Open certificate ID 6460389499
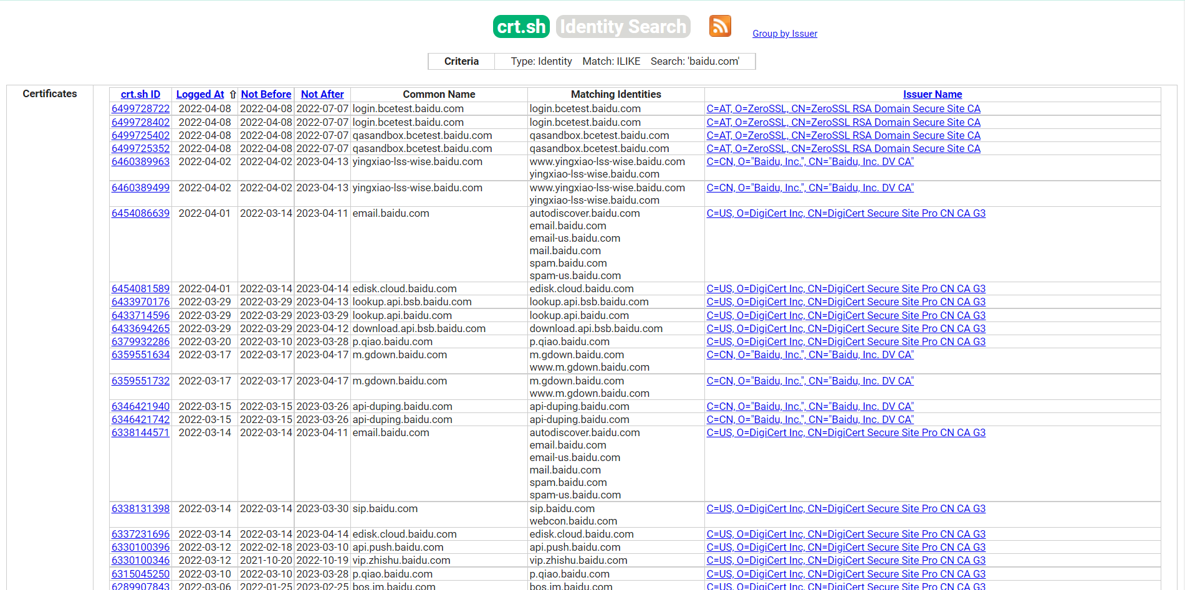This screenshot has width=1185, height=590. click(x=140, y=188)
